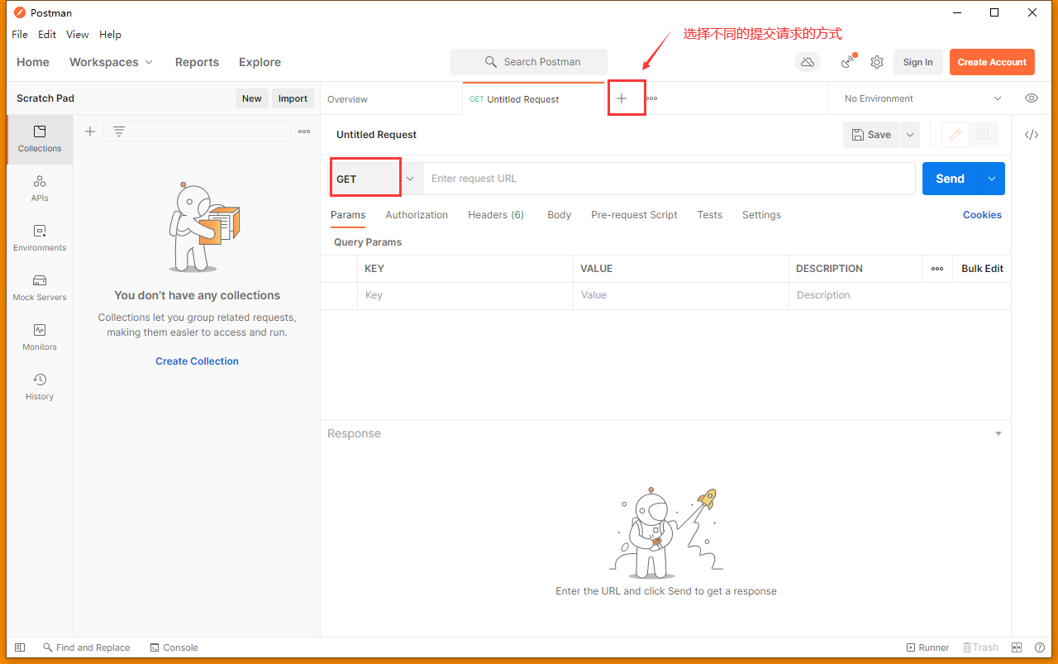Image resolution: width=1058 pixels, height=664 pixels.
Task: Open the File menu
Action: tap(20, 35)
